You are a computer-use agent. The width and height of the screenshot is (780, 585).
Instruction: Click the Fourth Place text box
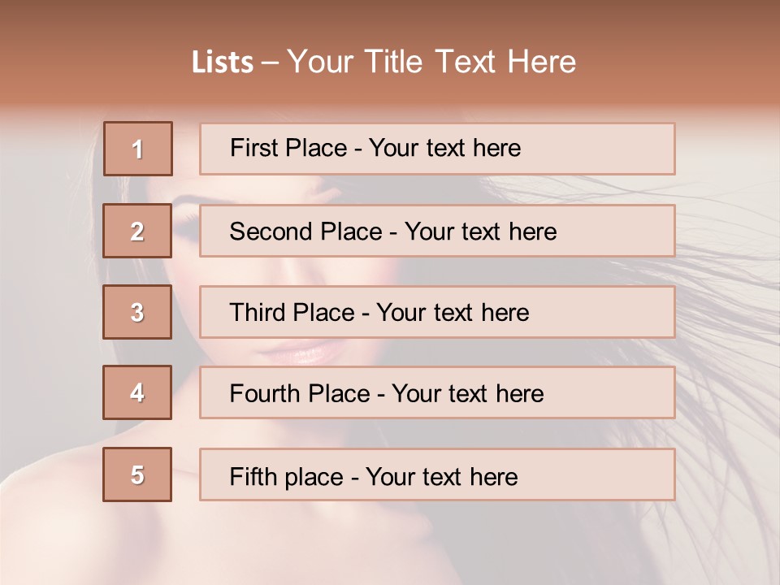tap(437, 392)
